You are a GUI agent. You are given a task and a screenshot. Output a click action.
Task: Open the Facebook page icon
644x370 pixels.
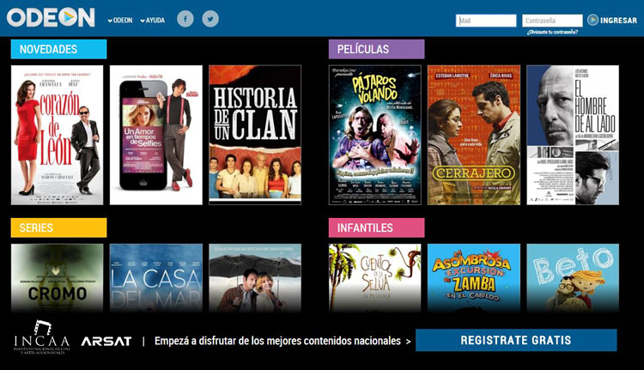pos(185,19)
